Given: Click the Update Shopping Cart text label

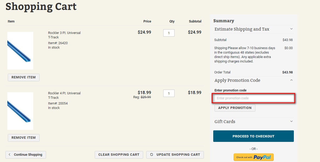Looking at the screenshot, I should pos(178,155).
